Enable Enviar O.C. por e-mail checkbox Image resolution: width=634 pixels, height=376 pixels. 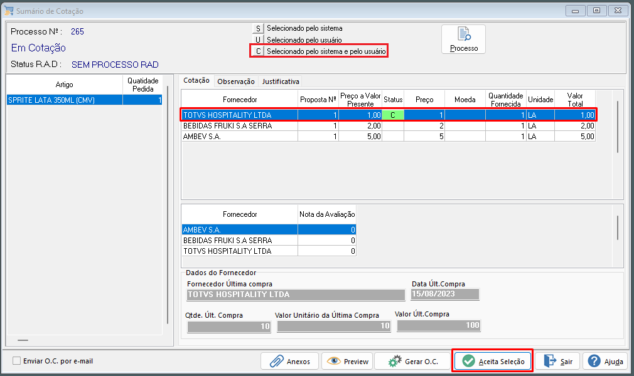(x=16, y=361)
